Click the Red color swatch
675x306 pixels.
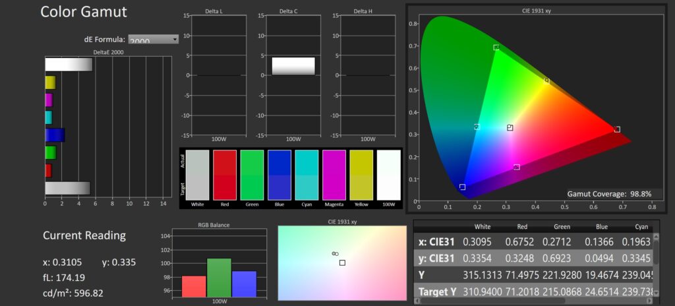(225, 177)
